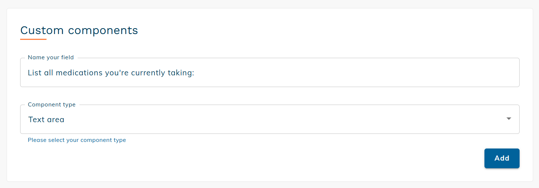539x188 pixels.
Task: Click the word "List" in the name field
Action: coord(34,73)
